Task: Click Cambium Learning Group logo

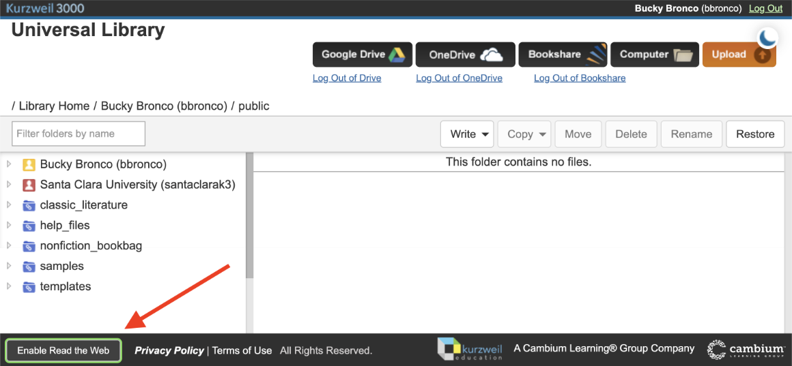Action: [x=746, y=349]
